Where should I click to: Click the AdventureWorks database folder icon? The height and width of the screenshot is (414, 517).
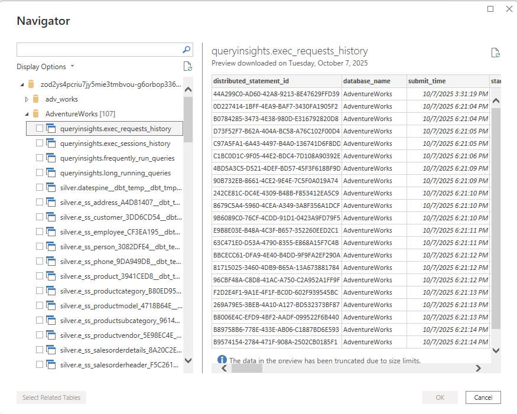[x=37, y=114]
